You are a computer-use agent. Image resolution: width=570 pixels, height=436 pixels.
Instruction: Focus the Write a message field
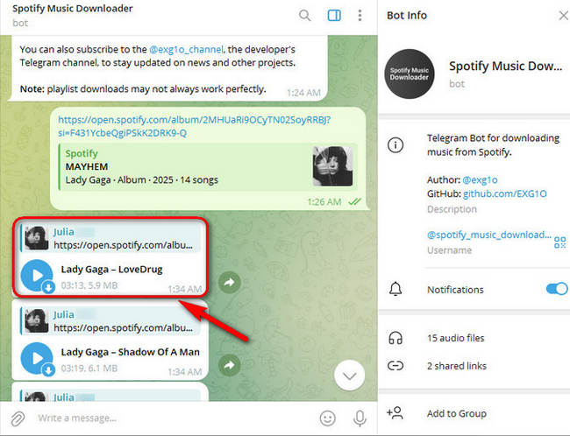175,418
